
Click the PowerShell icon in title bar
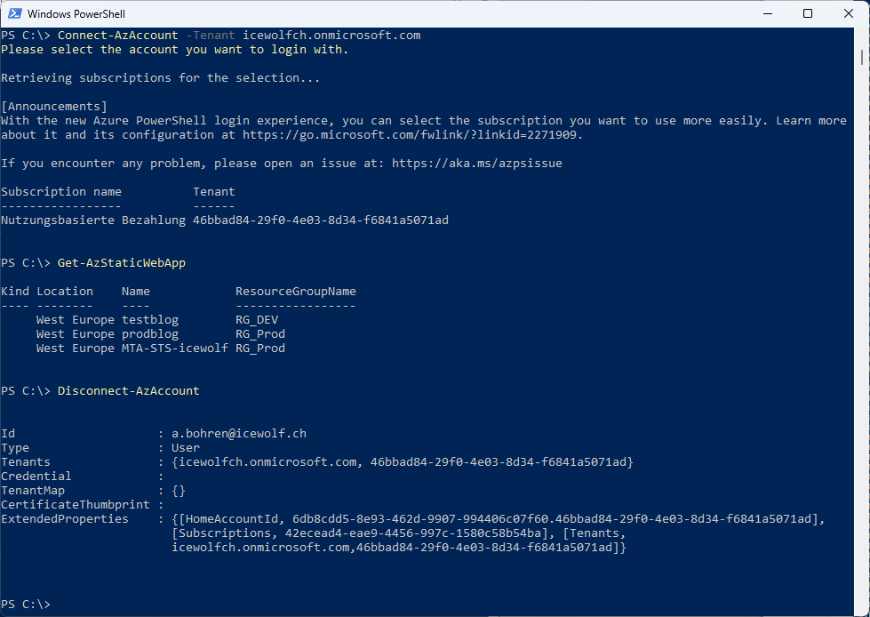(x=15, y=13)
